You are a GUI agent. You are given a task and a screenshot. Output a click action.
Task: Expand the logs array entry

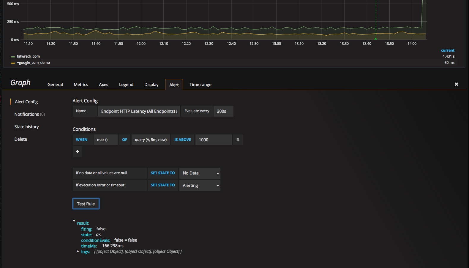click(78, 251)
